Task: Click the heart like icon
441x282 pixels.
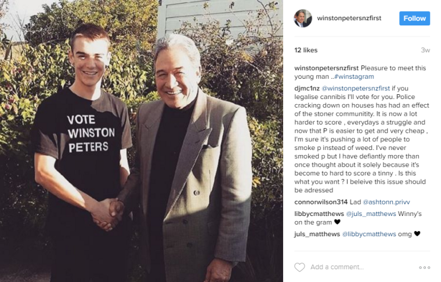Action: pos(299,267)
